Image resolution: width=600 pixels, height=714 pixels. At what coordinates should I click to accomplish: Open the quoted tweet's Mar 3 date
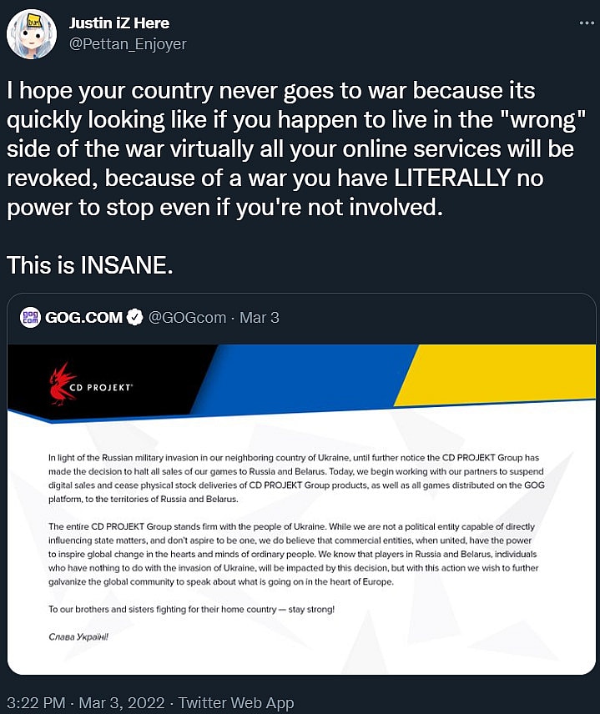(x=260, y=317)
